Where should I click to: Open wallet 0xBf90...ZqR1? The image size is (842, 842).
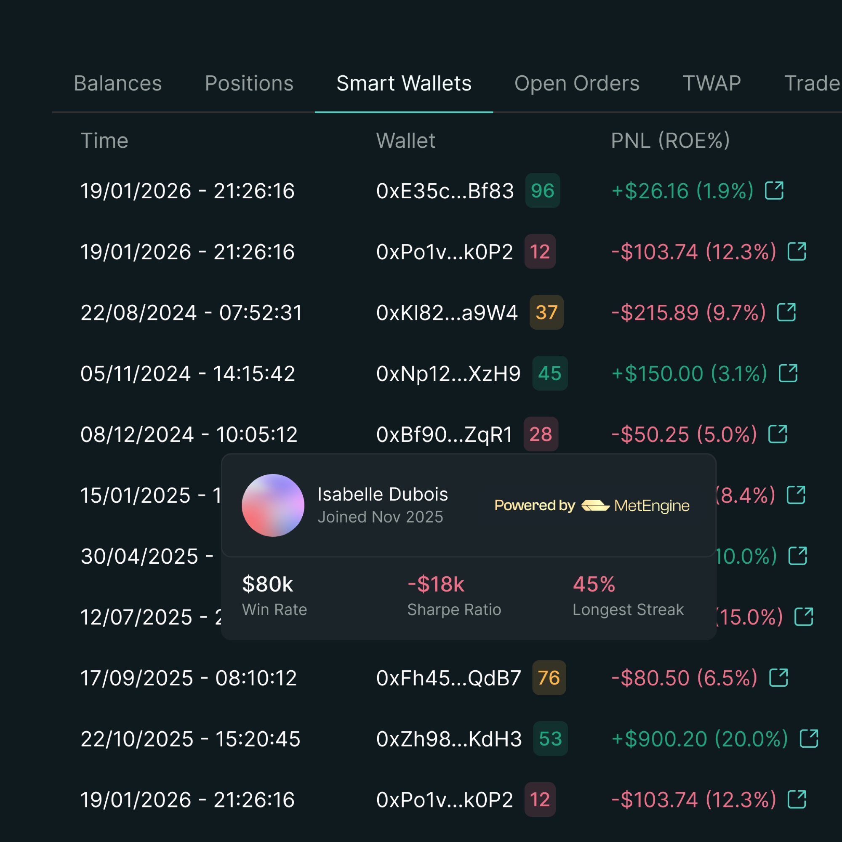tap(444, 434)
